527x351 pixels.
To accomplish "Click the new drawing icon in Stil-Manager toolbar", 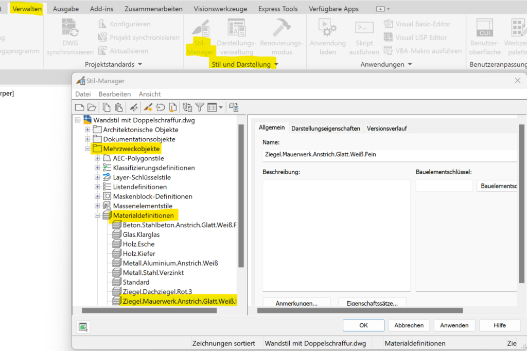I will tap(80, 107).
